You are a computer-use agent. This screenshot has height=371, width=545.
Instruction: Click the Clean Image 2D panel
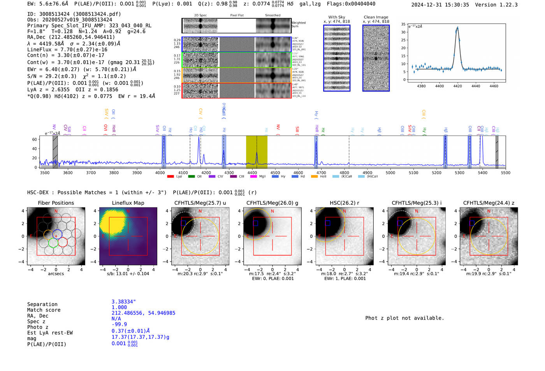376,58
